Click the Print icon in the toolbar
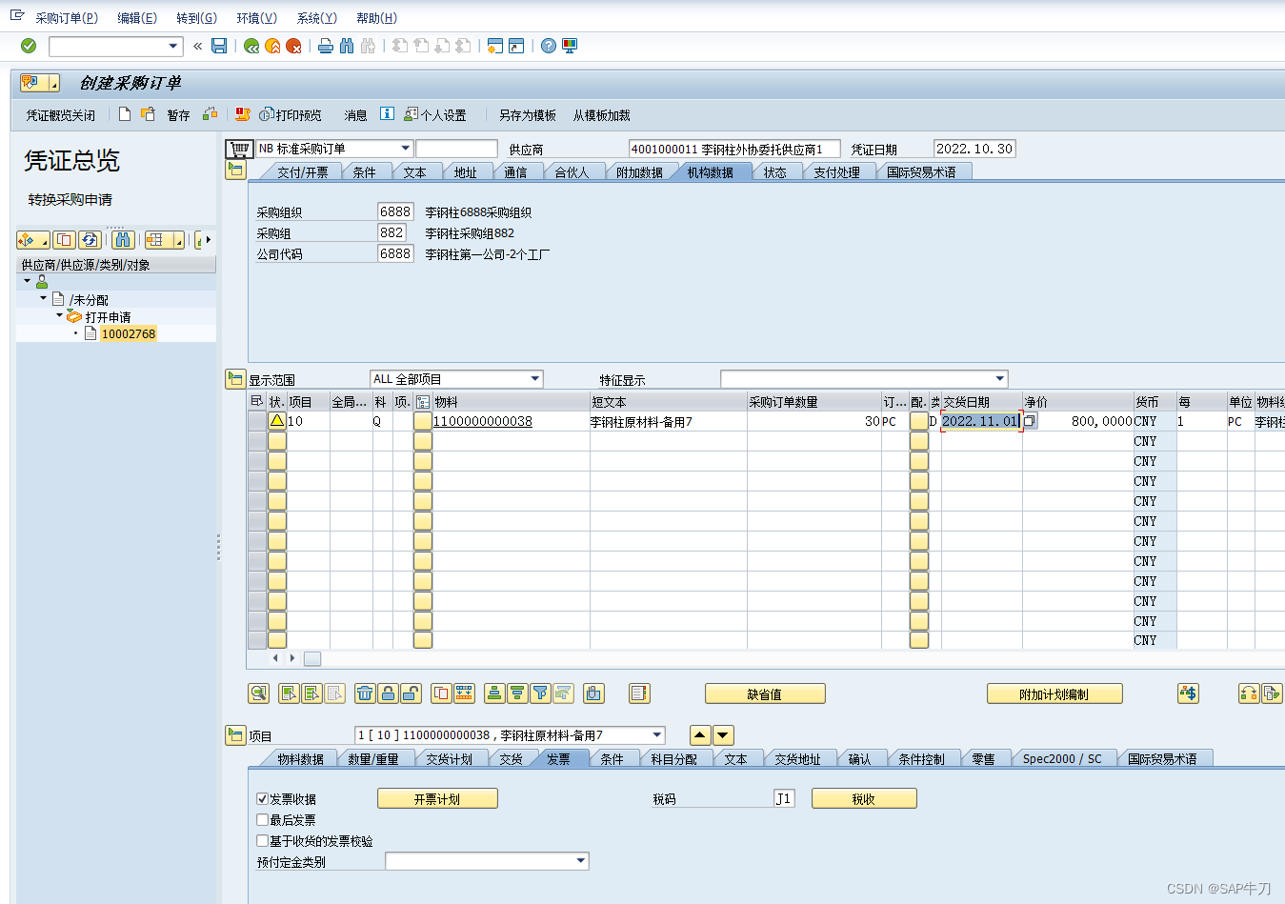 coord(325,46)
